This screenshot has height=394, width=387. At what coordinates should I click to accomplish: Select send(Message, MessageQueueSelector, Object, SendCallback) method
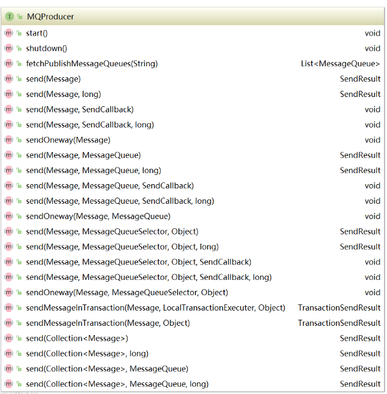[139, 262]
